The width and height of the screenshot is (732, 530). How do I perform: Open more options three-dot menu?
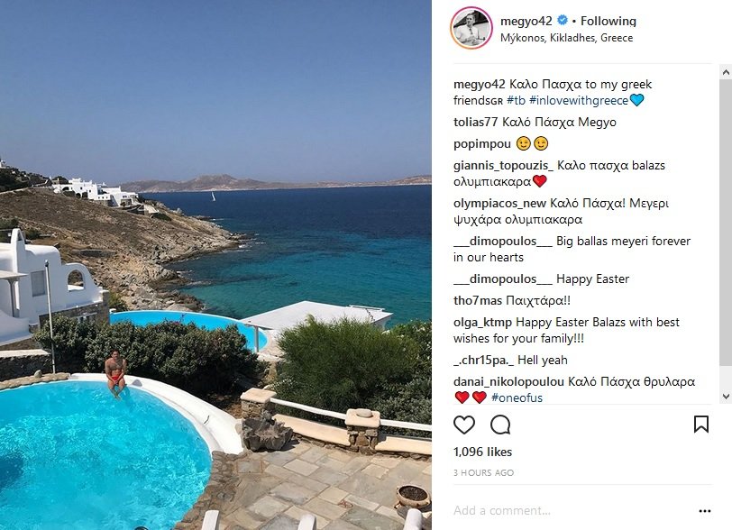point(704,511)
